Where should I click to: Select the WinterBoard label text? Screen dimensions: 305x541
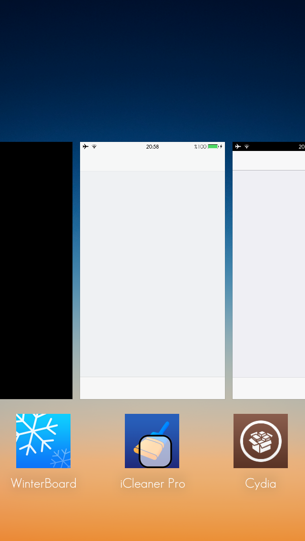(43, 483)
